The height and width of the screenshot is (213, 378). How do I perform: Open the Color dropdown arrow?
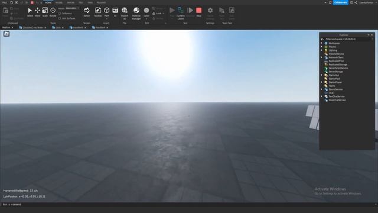click(x=146, y=19)
